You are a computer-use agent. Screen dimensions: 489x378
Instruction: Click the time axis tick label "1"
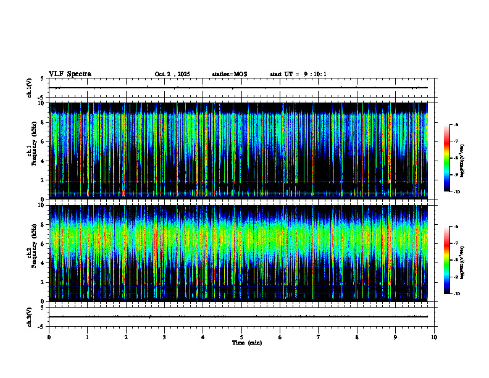pyautogui.click(x=87, y=337)
